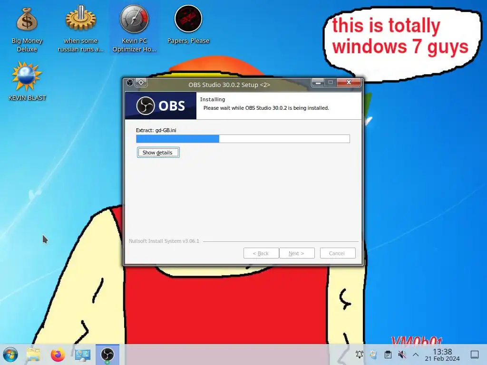
Task: Click the muted volume tray icon
Action: pos(402,354)
